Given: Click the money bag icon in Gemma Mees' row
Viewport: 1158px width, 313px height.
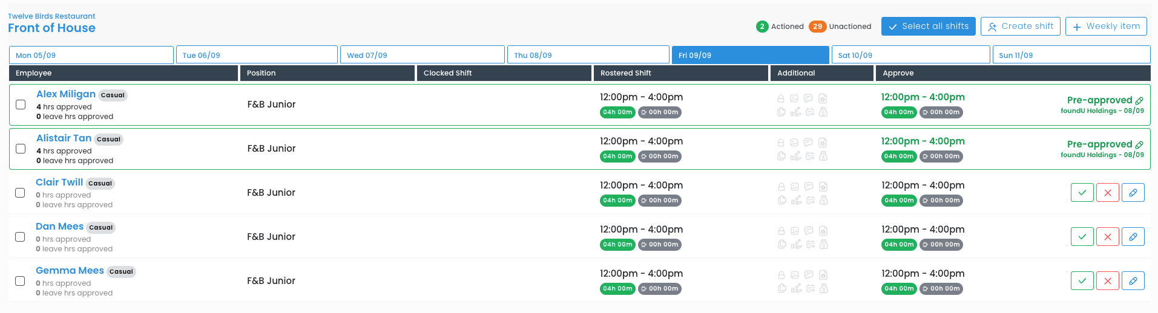Looking at the screenshot, I should pyautogui.click(x=823, y=288).
